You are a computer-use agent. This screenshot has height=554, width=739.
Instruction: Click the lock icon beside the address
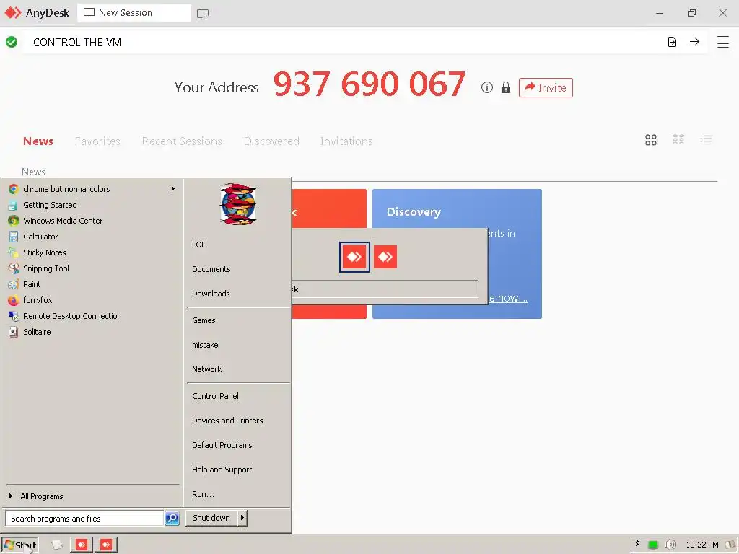[x=506, y=87]
